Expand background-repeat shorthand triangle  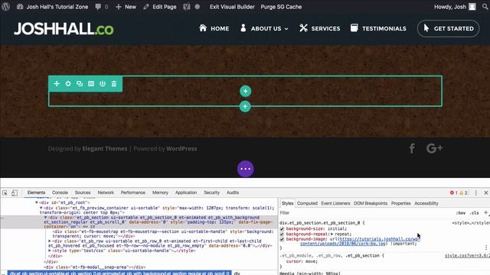332,234
